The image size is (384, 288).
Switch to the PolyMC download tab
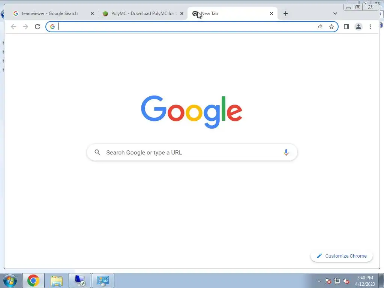point(143,13)
